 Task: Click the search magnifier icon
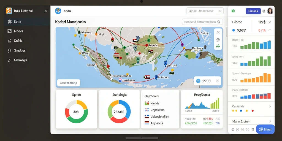point(219,22)
